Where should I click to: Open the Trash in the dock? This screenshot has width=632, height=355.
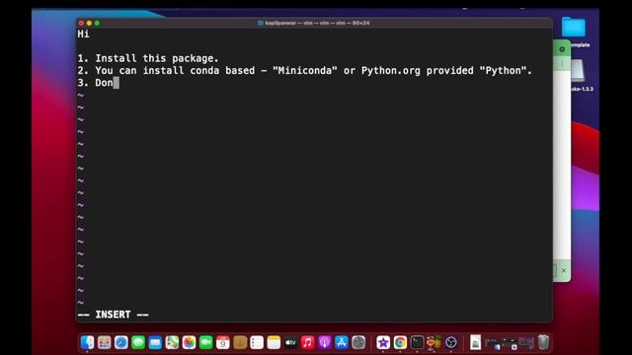543,342
